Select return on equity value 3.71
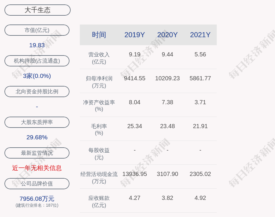The height and width of the screenshot is (217, 275). tap(200, 102)
